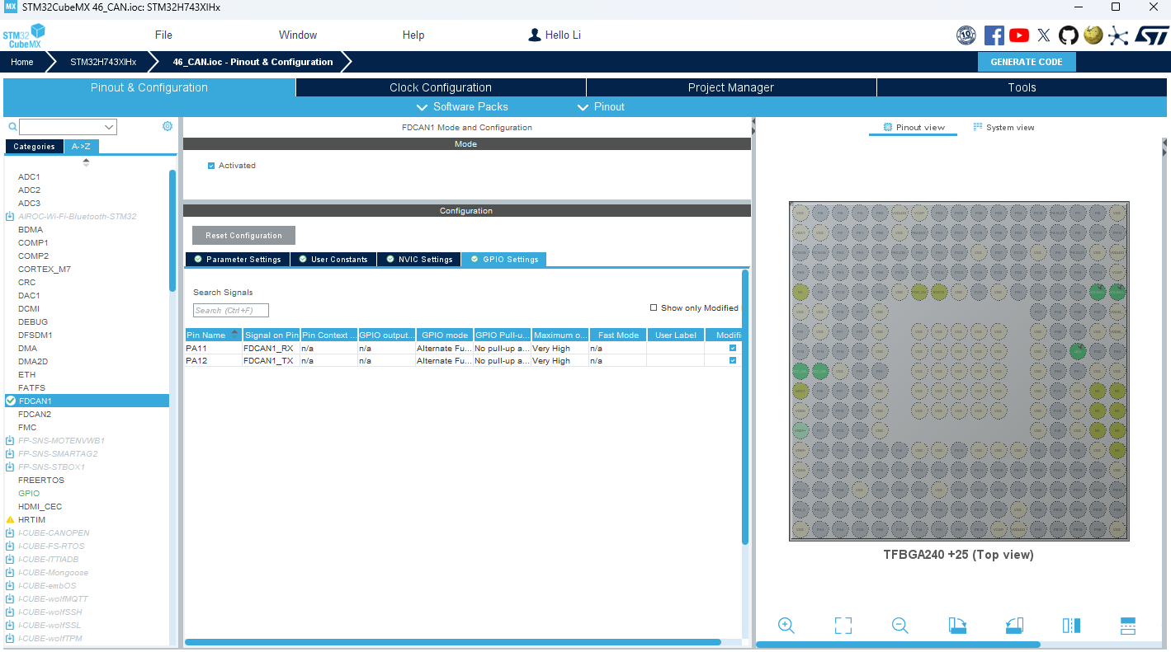Flip the chip vertically

click(x=1128, y=626)
